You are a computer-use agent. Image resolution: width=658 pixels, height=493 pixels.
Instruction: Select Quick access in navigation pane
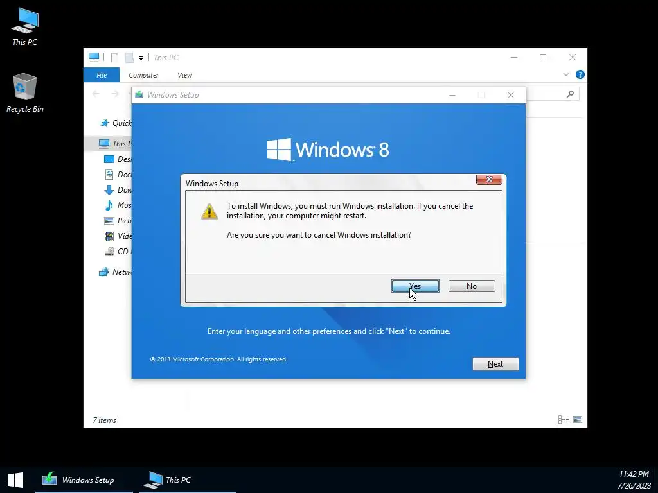coord(116,123)
